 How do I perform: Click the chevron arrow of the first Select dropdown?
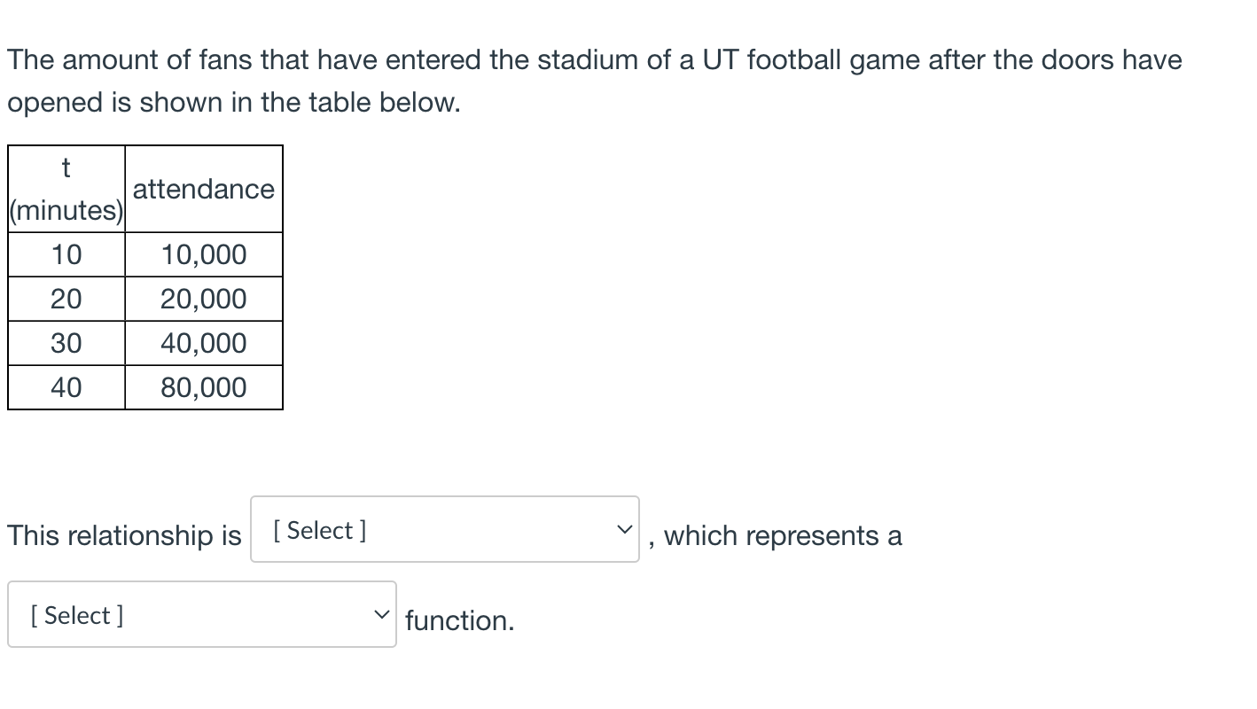(x=625, y=530)
